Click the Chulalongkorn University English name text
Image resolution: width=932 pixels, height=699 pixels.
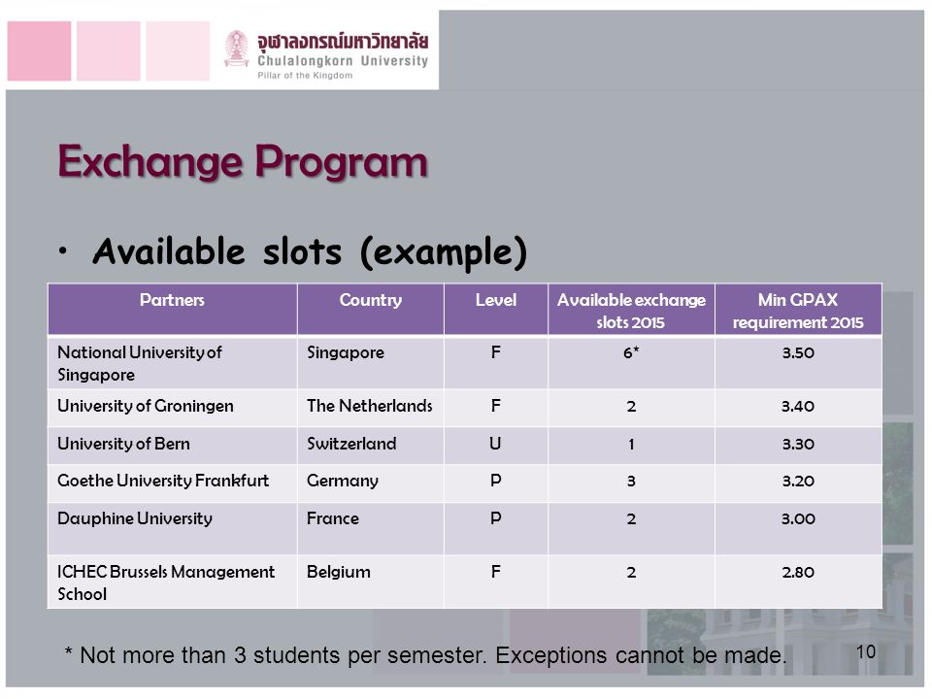click(343, 60)
